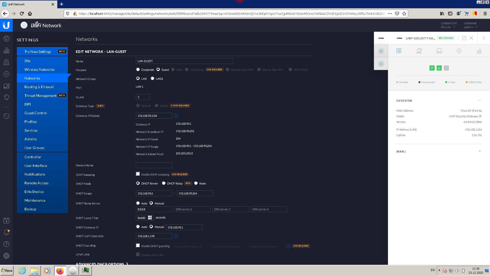Click the DHCP Range start field
This screenshot has width=490, height=276.
coord(154,193)
